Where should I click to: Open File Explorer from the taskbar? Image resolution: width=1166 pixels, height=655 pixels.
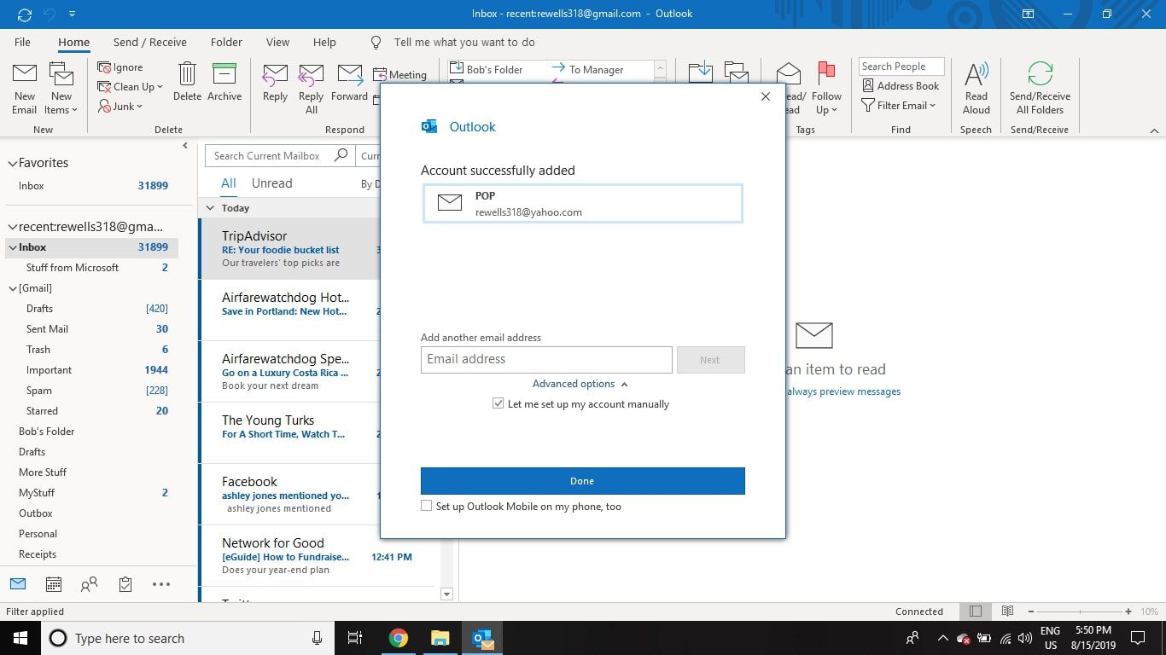click(x=440, y=638)
